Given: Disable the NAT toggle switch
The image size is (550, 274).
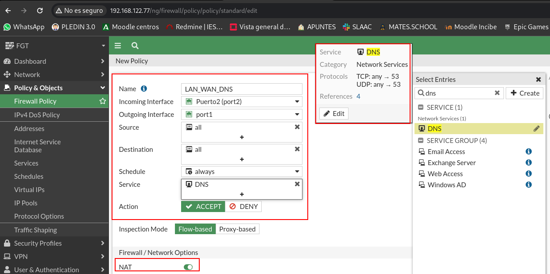Looking at the screenshot, I should pos(188,267).
